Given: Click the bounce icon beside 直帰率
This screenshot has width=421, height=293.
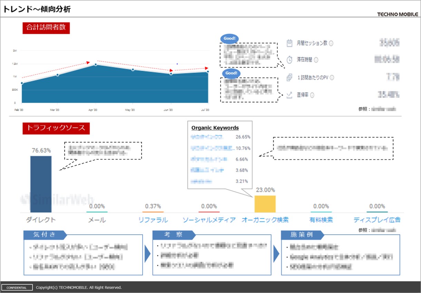Looking at the screenshot, I should pos(290,95).
